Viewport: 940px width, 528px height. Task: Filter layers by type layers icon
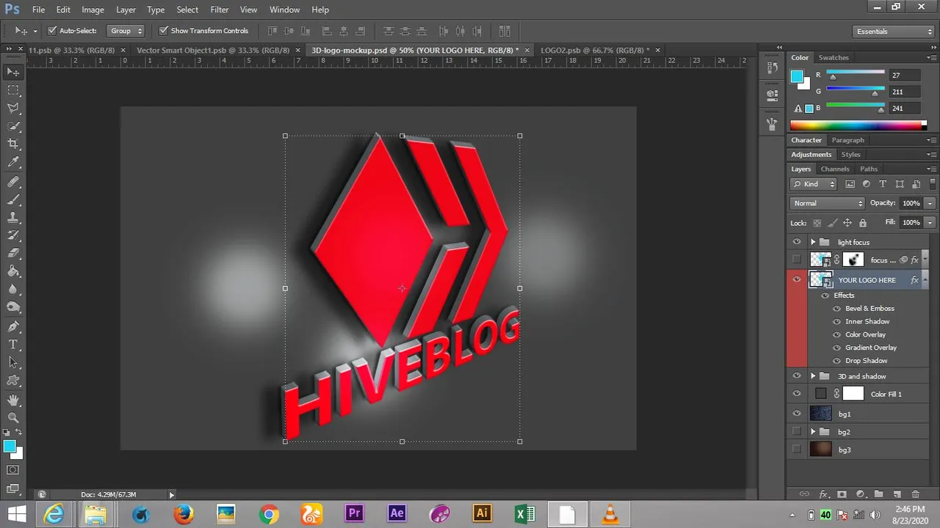tap(883, 184)
